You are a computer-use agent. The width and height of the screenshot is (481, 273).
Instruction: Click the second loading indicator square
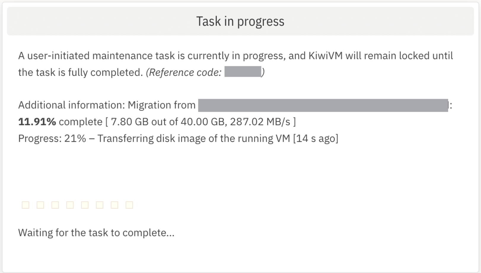coord(40,205)
